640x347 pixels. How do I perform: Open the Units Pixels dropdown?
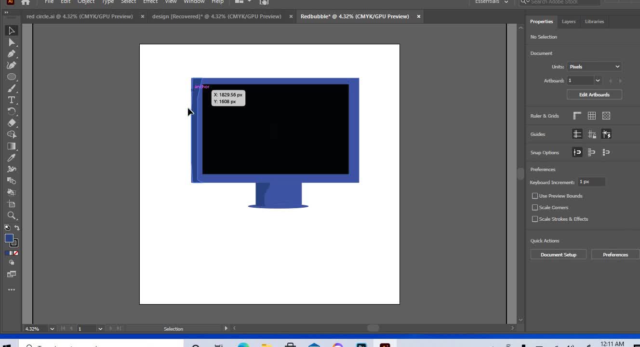click(594, 67)
